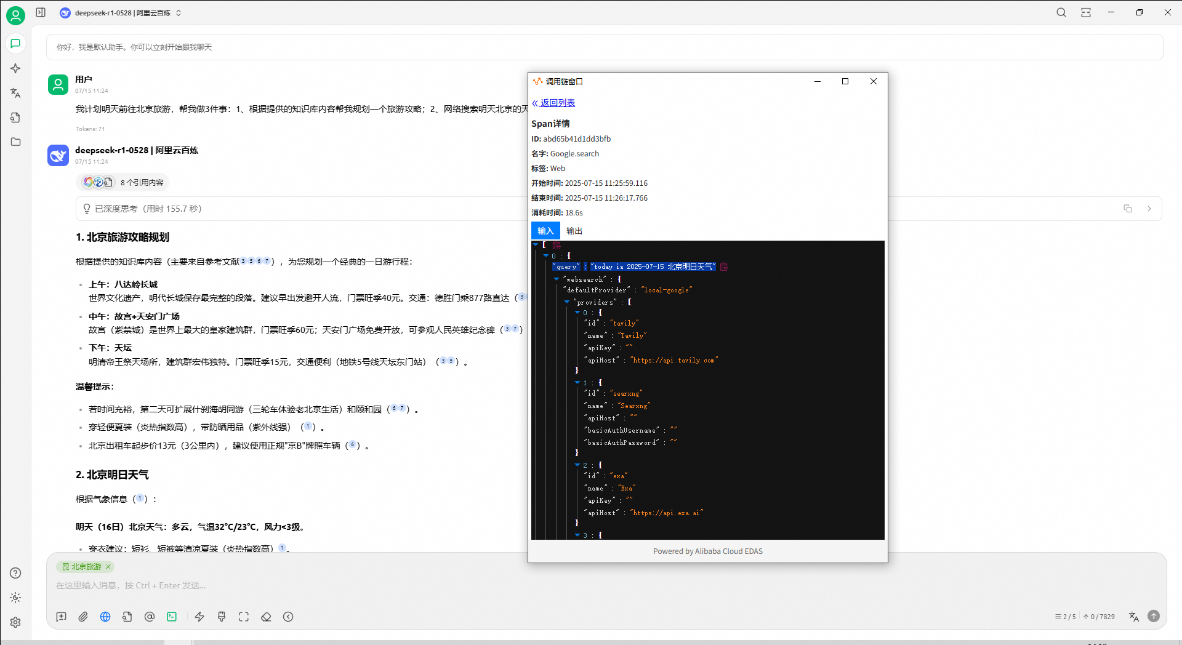
Task: Collapse the "providers" JSON array node
Action: pos(567,302)
